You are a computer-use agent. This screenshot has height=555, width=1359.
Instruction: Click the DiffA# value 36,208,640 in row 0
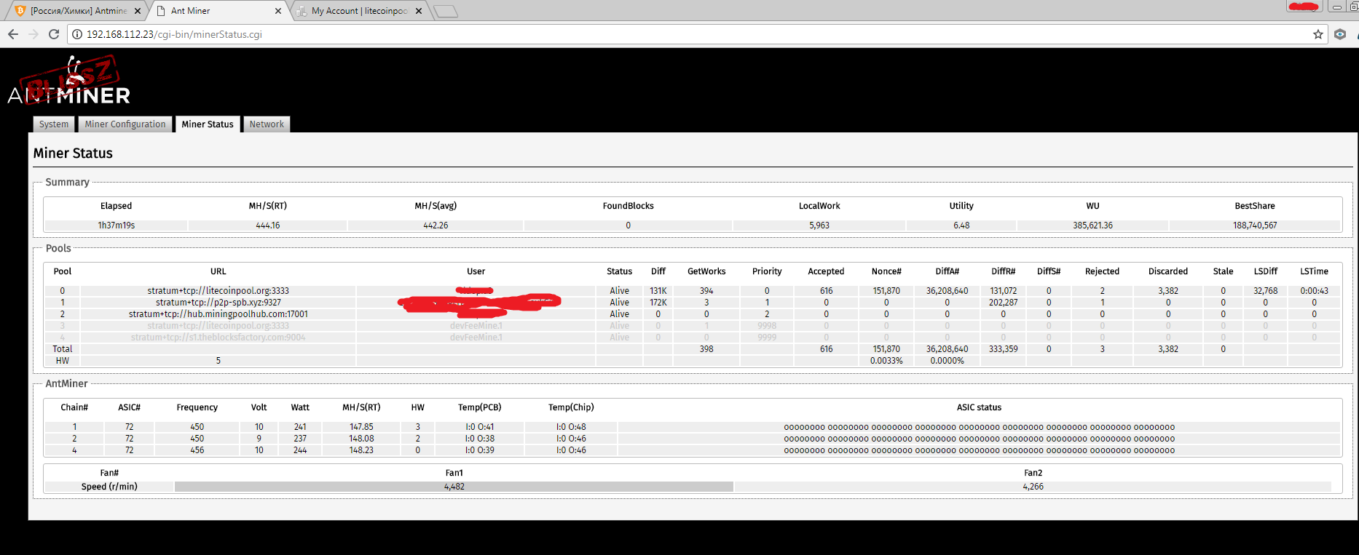pyautogui.click(x=947, y=291)
